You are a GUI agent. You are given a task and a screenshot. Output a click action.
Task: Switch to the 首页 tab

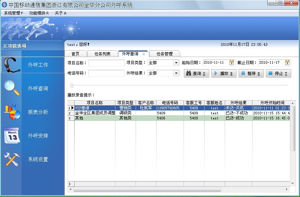tap(75, 54)
